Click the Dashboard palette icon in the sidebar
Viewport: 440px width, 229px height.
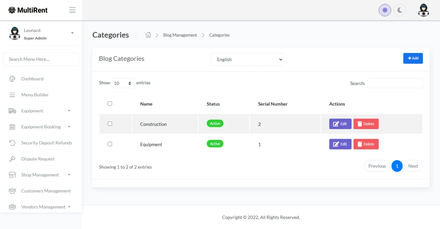point(12,79)
